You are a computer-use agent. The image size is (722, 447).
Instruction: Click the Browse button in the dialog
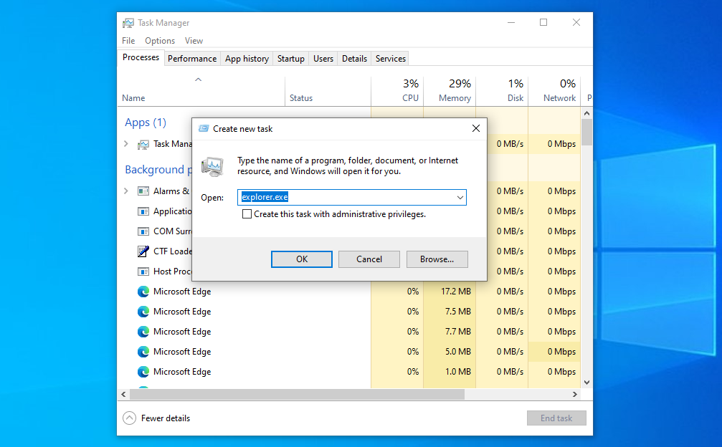pos(437,259)
